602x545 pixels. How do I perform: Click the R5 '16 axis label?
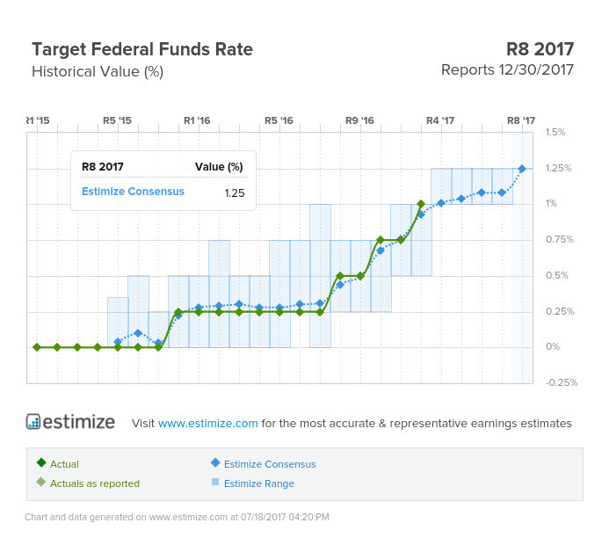(279, 120)
